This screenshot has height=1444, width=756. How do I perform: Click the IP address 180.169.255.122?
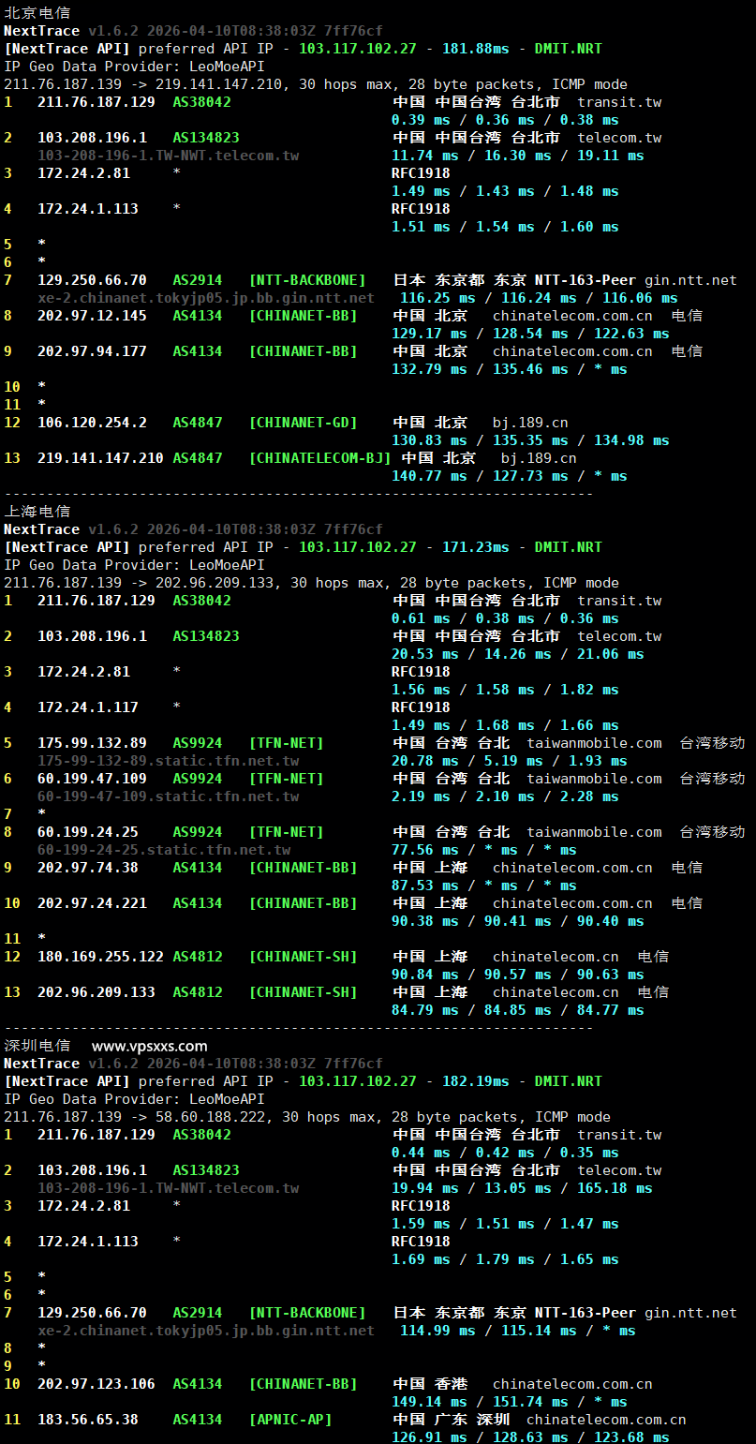pyautogui.click(x=100, y=957)
